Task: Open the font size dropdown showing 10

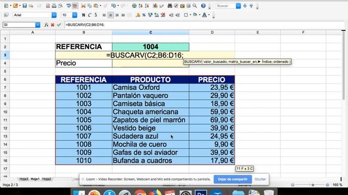Action: (x=75, y=15)
